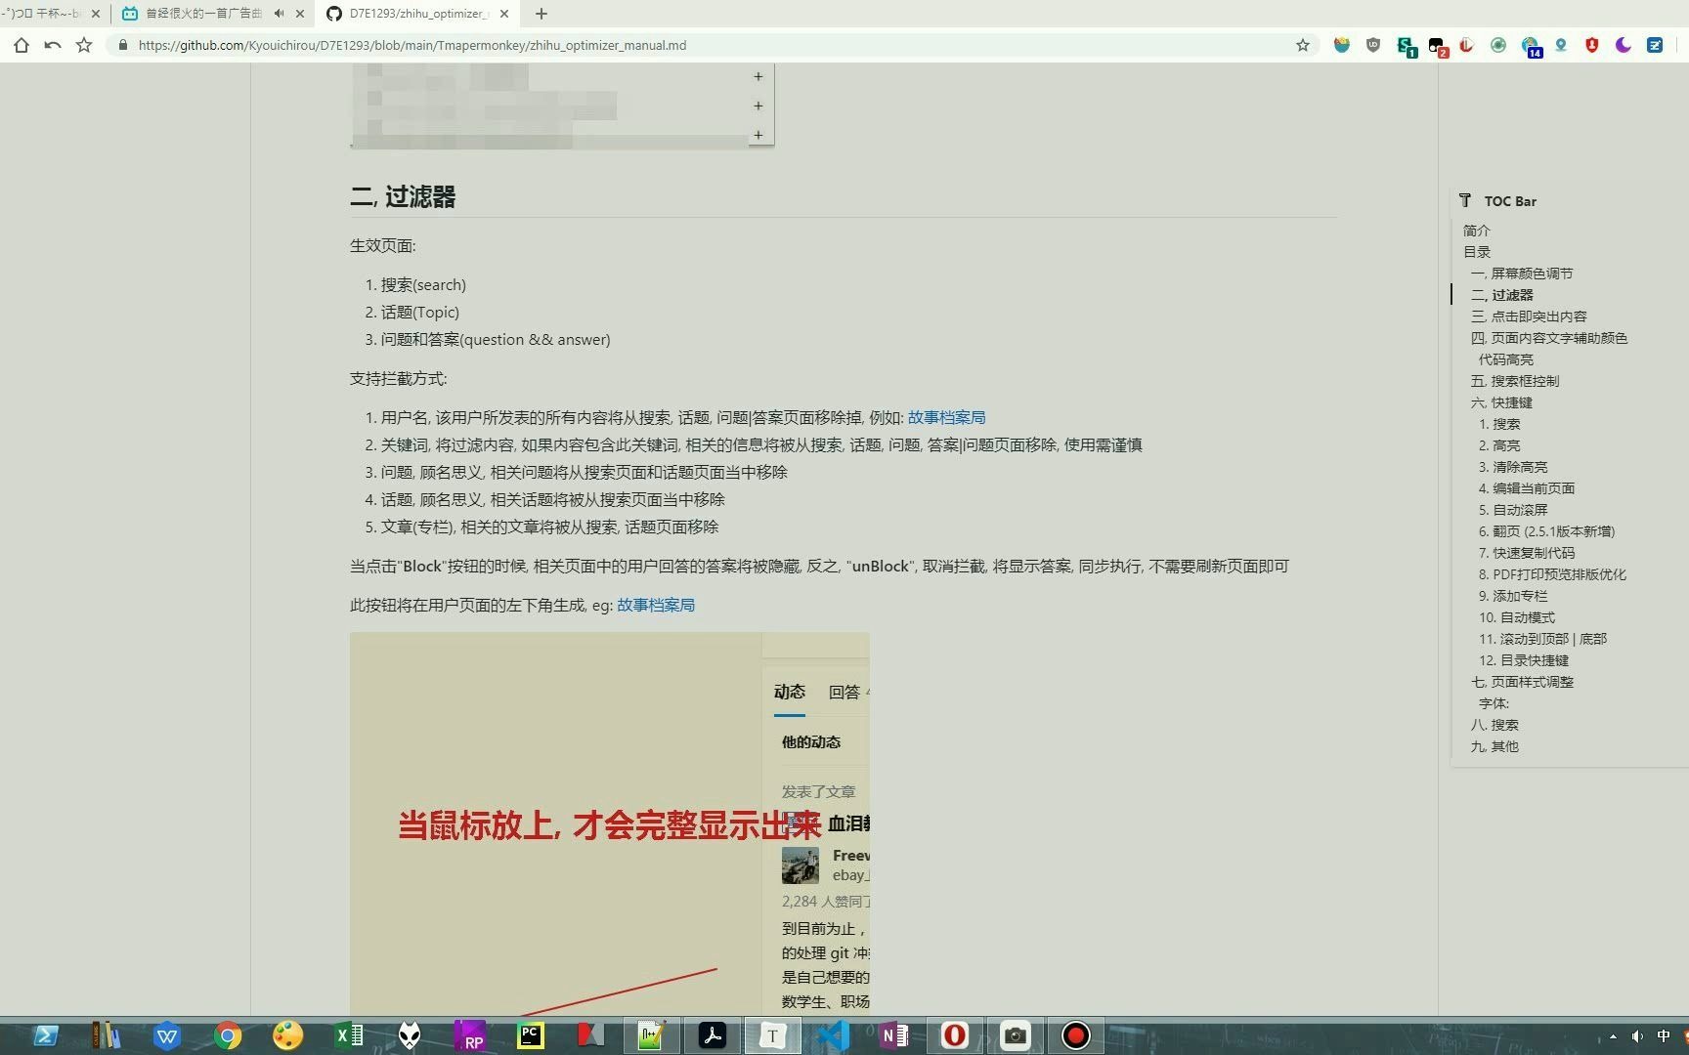Open OneNote from the taskbar
This screenshot has width=1689, height=1055.
[893, 1035]
